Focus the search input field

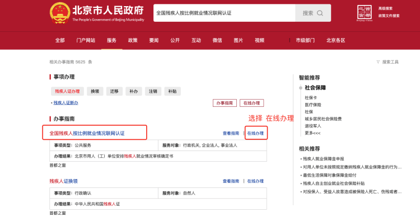point(224,13)
